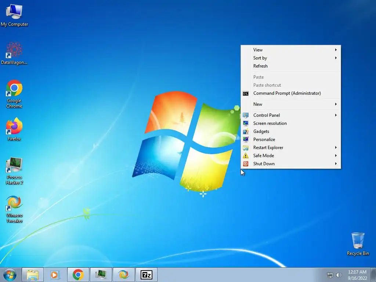Open the Windows Start orb
Image resolution: width=376 pixels, height=282 pixels.
click(x=10, y=275)
